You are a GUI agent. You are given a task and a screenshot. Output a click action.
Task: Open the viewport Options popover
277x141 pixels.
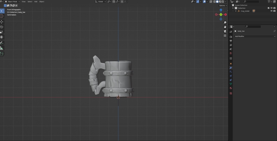[x=223, y=5]
